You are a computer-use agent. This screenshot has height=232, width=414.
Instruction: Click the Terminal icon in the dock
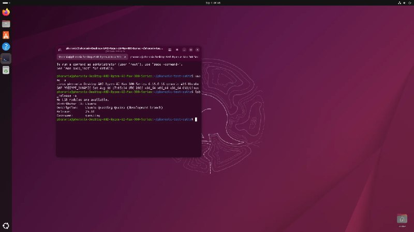coord(6,59)
